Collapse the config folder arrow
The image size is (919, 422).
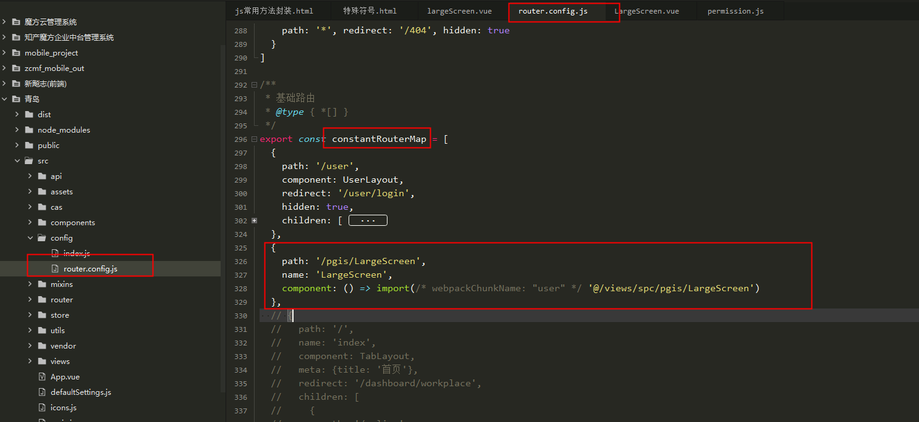click(30, 238)
